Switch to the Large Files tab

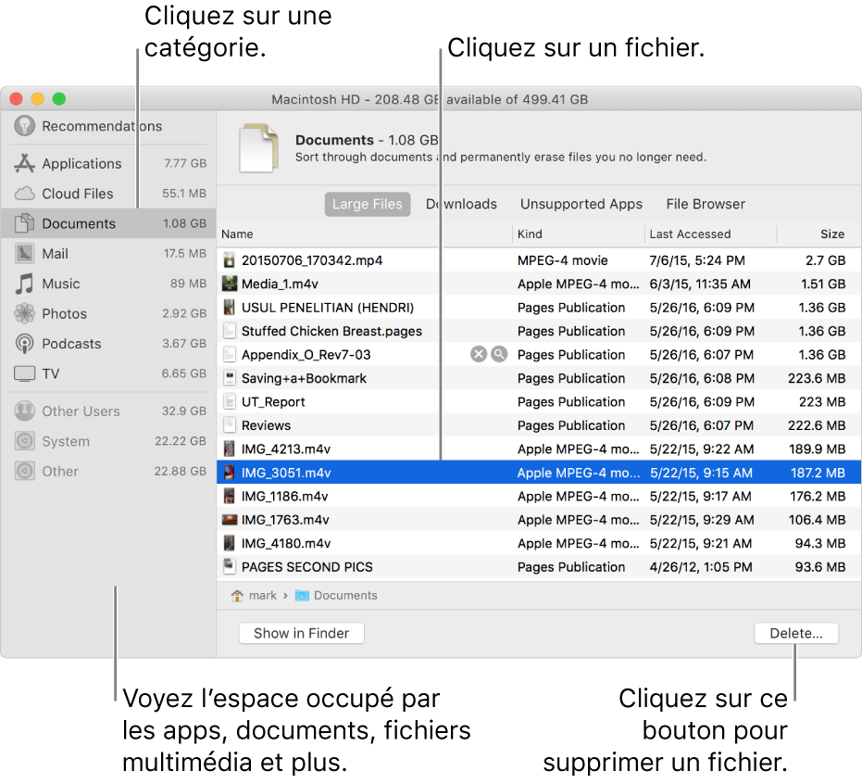click(x=368, y=204)
